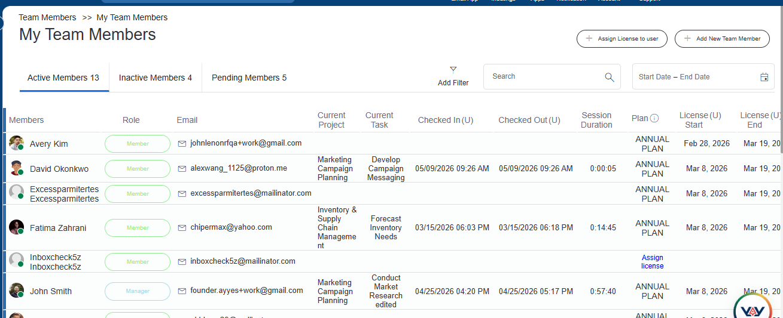This screenshot has width=783, height=318.
Task: Select the name Avery Kim
Action: click(49, 144)
